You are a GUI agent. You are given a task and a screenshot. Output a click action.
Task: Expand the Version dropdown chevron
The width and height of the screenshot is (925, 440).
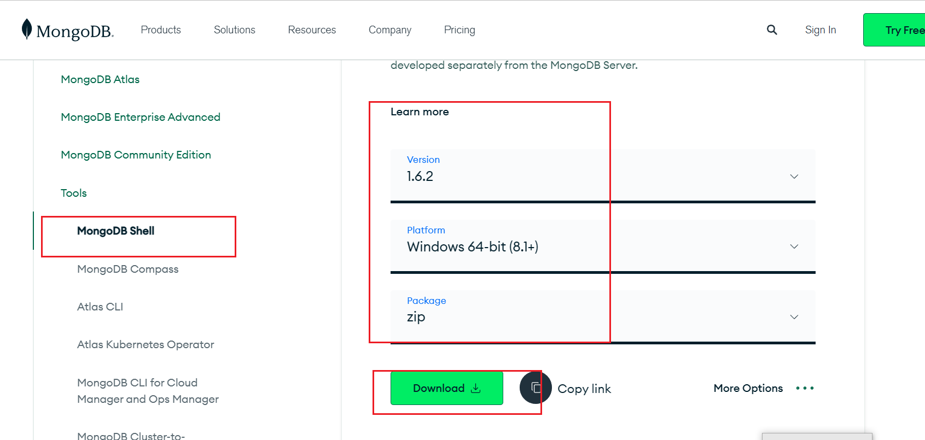pos(794,177)
